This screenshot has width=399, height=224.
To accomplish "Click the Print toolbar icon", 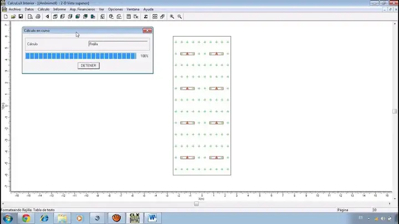I will (38, 17).
